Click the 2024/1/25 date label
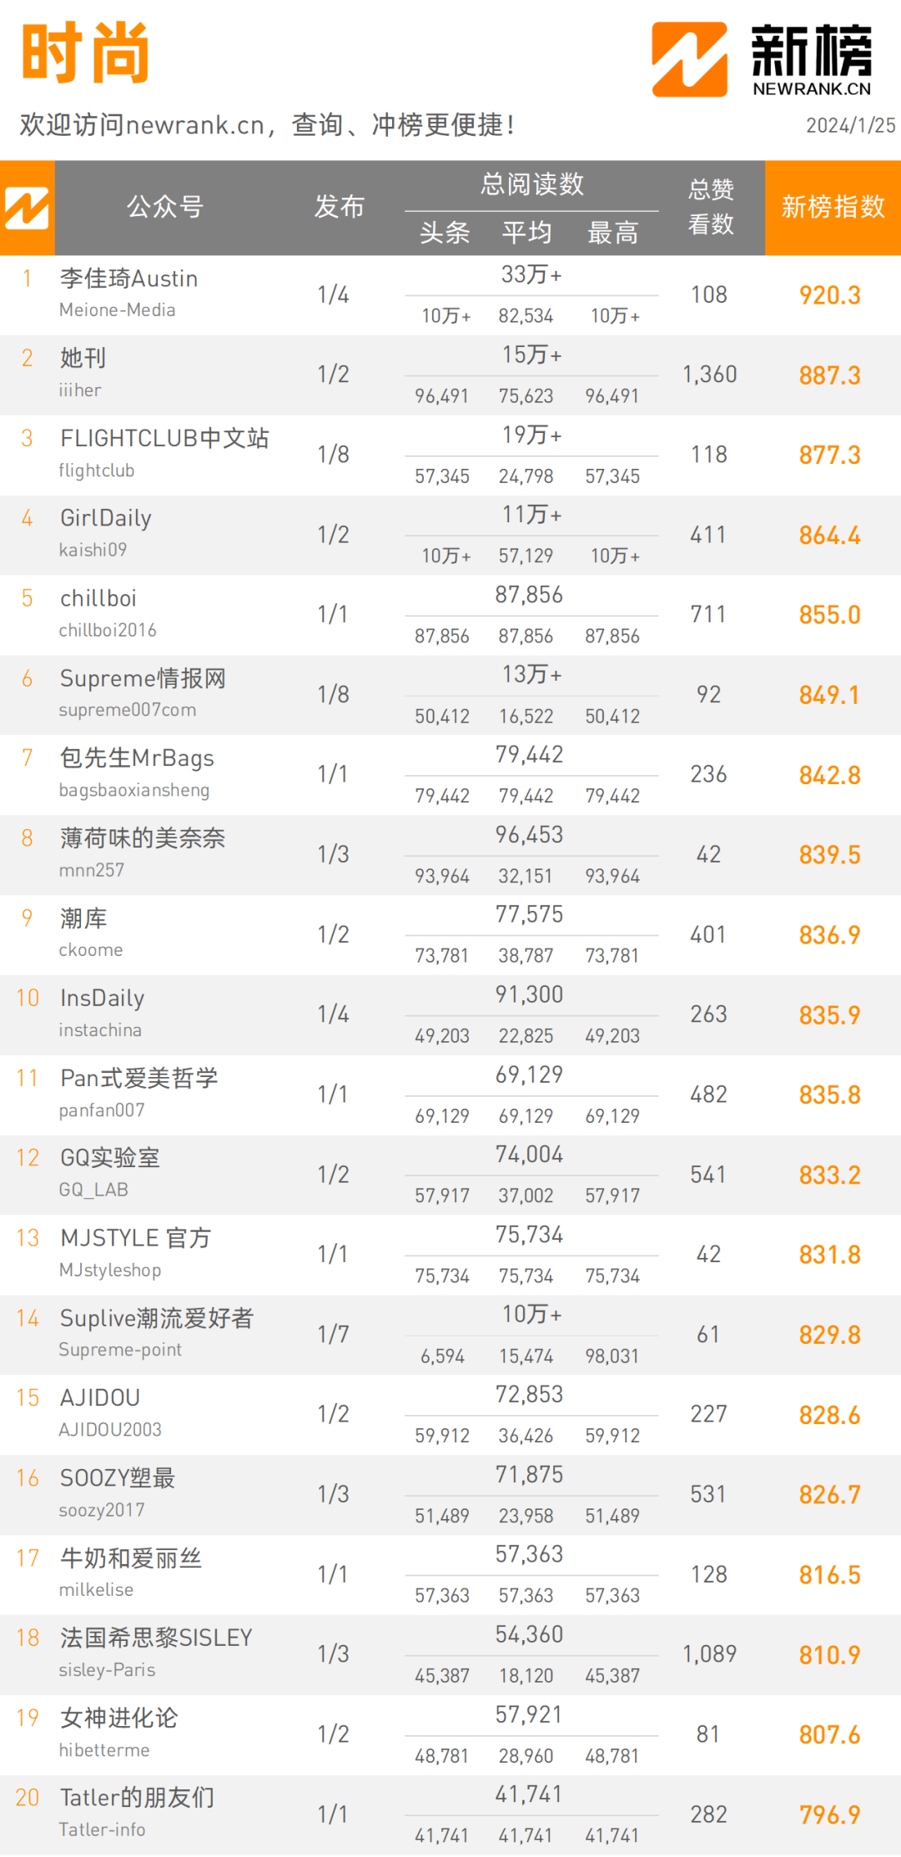Viewport: 901px width, 1857px height. click(x=850, y=125)
